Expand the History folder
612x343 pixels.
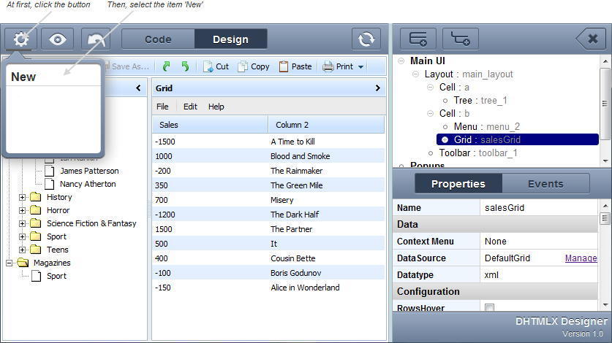tap(22, 197)
